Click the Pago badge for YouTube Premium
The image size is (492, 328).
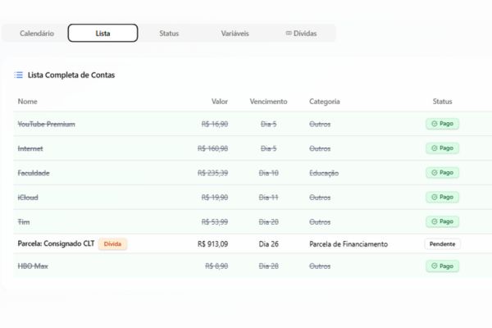click(x=442, y=124)
